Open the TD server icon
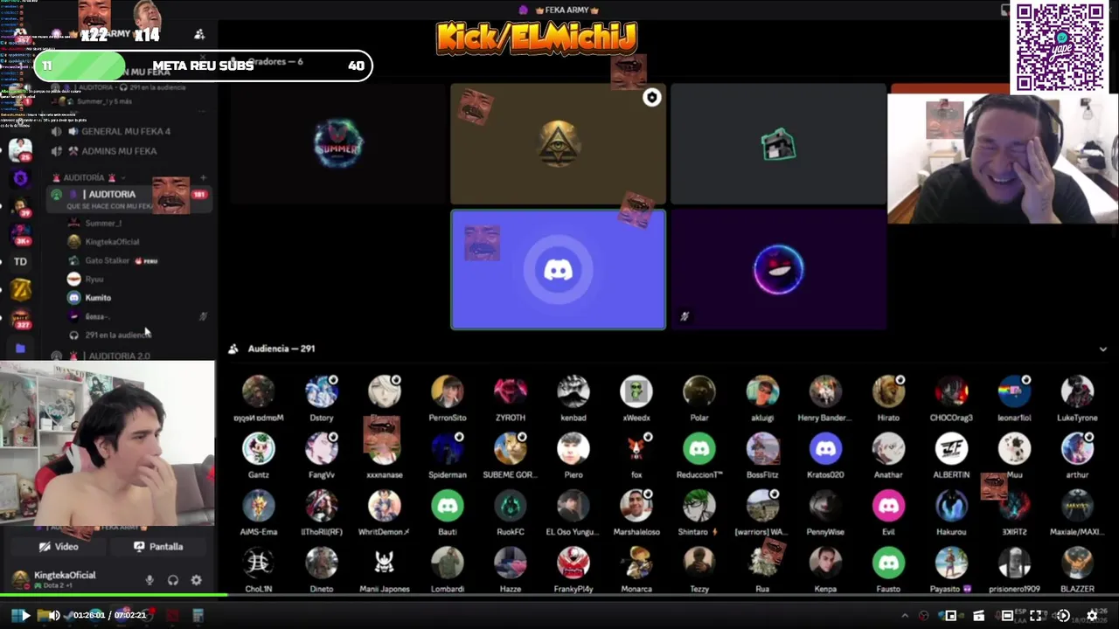 (20, 261)
